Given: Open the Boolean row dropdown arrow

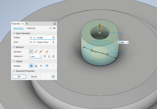Looking at the screenshot, I should pos(54,66).
